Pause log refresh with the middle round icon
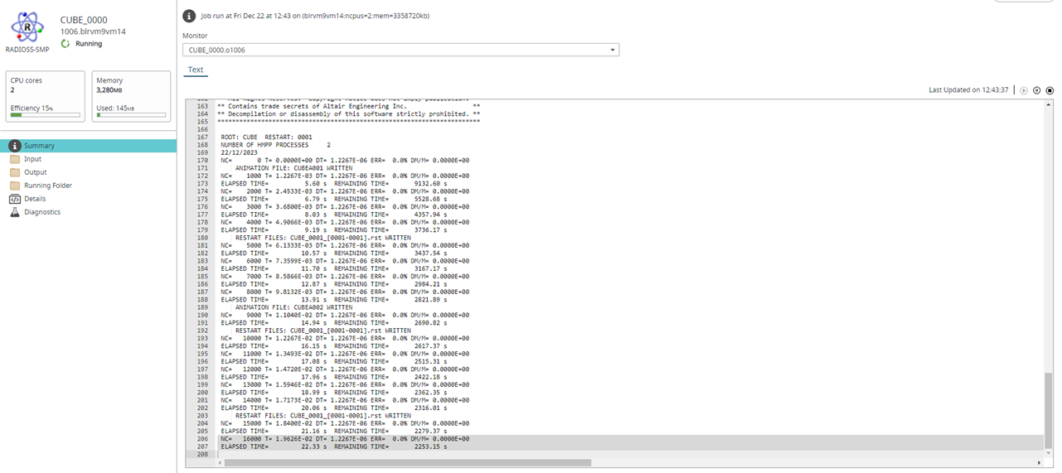 coord(1036,89)
